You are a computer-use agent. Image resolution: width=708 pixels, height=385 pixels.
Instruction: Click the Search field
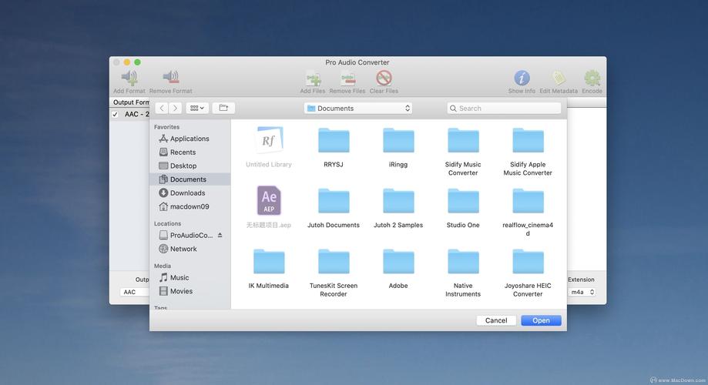tap(504, 109)
